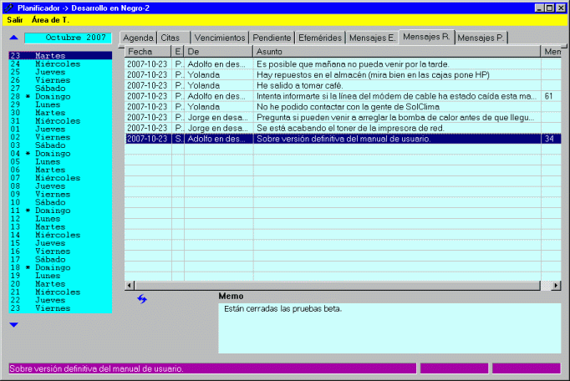Click the Octubre 2007 month field
570x381 pixels.
pyautogui.click(x=68, y=38)
